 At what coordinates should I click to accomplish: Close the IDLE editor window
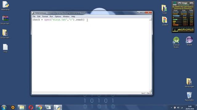(148, 12)
